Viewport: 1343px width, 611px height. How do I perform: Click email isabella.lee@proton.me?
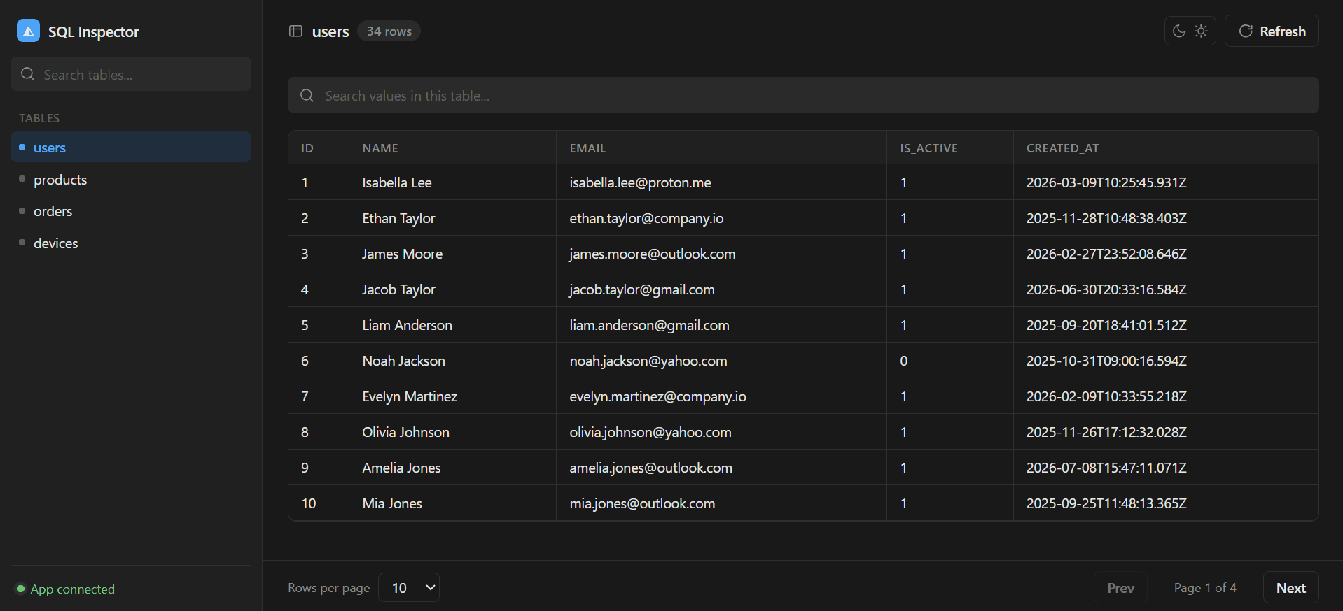(x=640, y=182)
